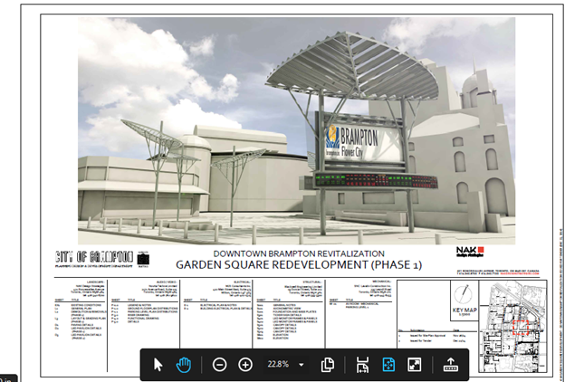This screenshot has height=382, width=565.
Task: Click the Garden Square Redevelopment title
Action: [x=297, y=265]
